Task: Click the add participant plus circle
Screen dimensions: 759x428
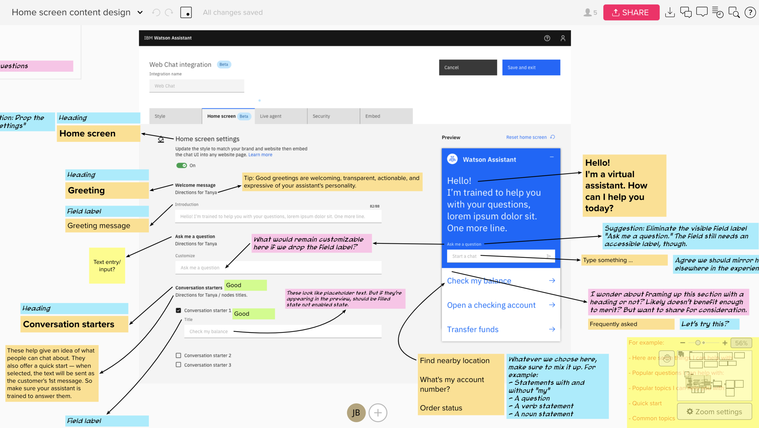Action: coord(378,413)
